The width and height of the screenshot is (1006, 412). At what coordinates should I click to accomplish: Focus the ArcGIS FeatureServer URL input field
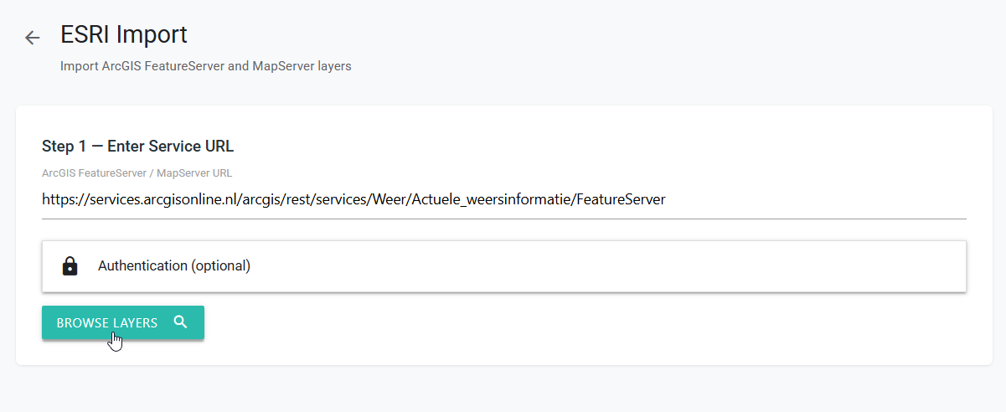click(x=504, y=200)
